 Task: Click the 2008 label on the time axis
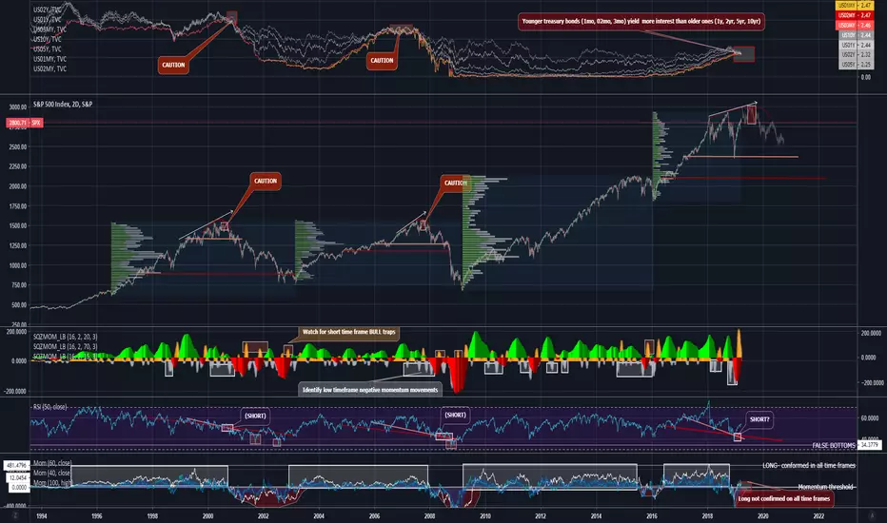(430, 516)
